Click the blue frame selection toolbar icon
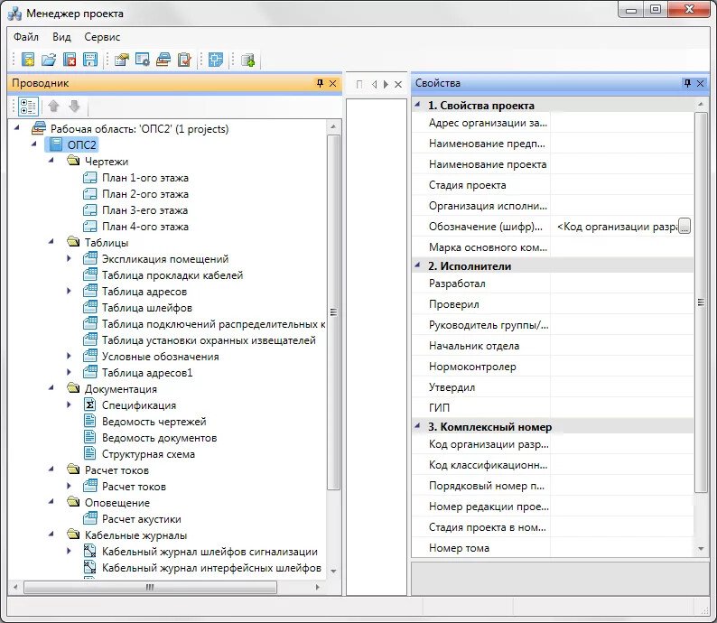717x623 pixels. coord(215,60)
